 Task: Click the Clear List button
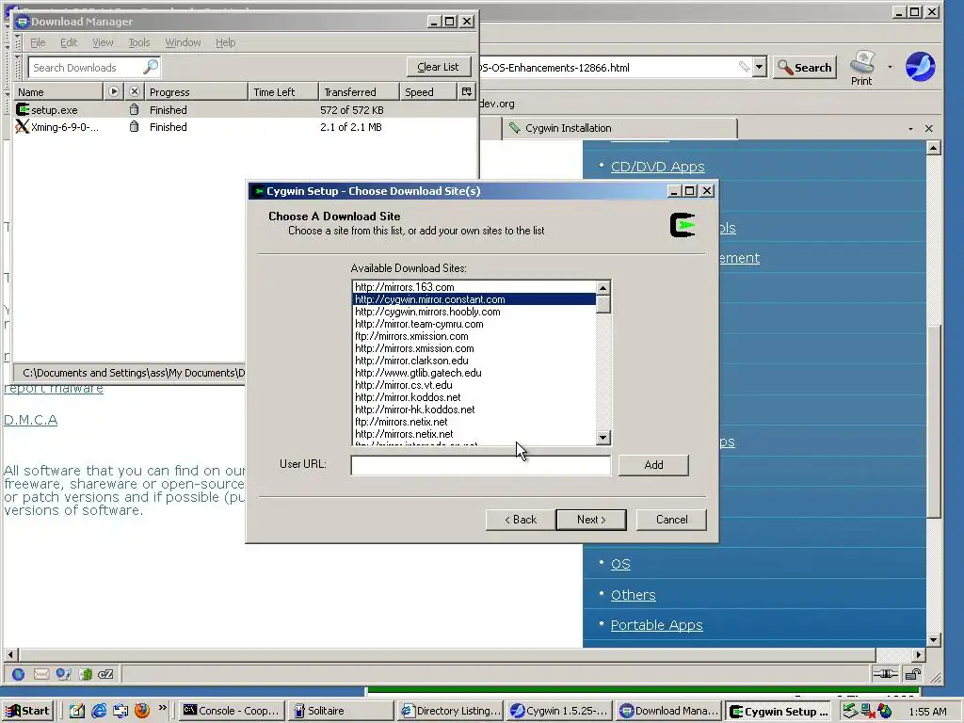coord(438,67)
